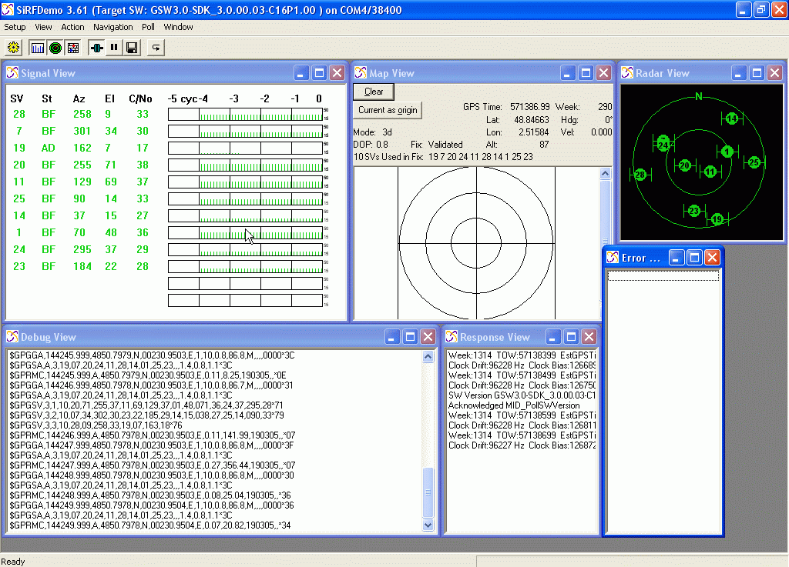This screenshot has height=567, width=789.
Task: Click the connect to data source toolbar icon
Action: 96,48
